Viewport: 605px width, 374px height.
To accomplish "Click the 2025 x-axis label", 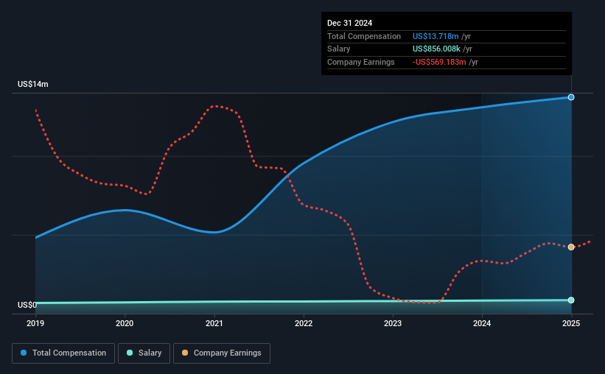I will click(x=571, y=323).
